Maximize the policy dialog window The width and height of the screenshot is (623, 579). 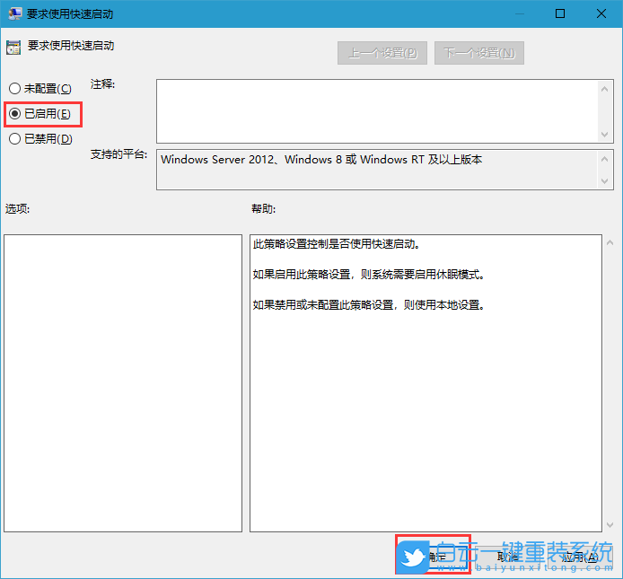pos(560,13)
